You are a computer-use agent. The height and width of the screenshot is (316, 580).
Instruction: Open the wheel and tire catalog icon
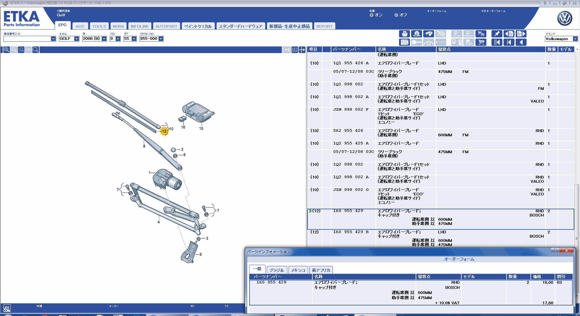click(417, 34)
